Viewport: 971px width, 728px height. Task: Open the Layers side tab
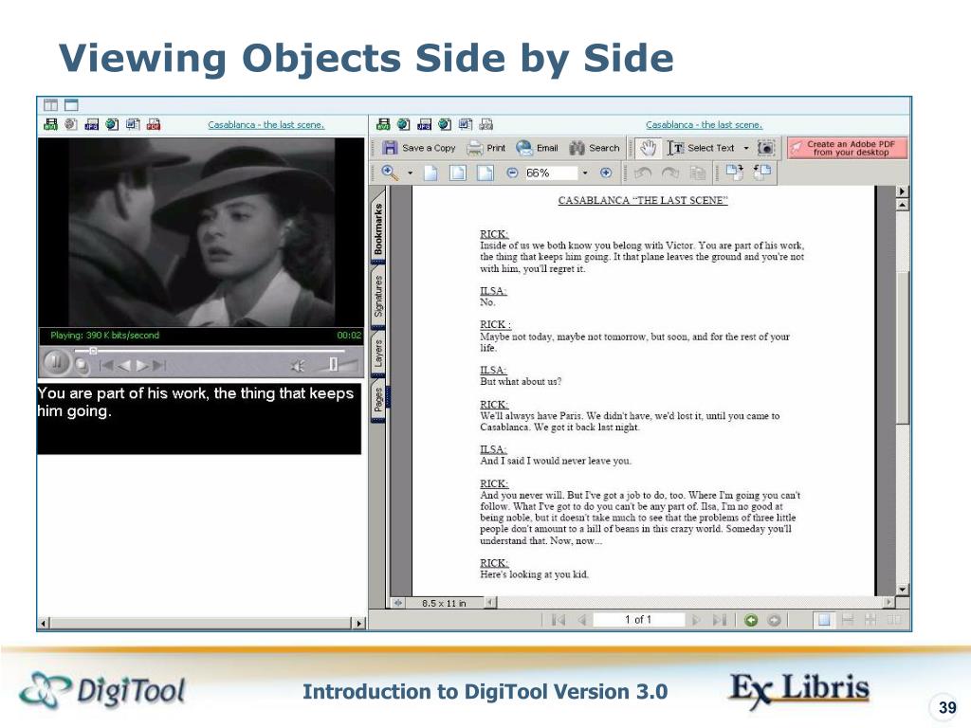point(377,353)
